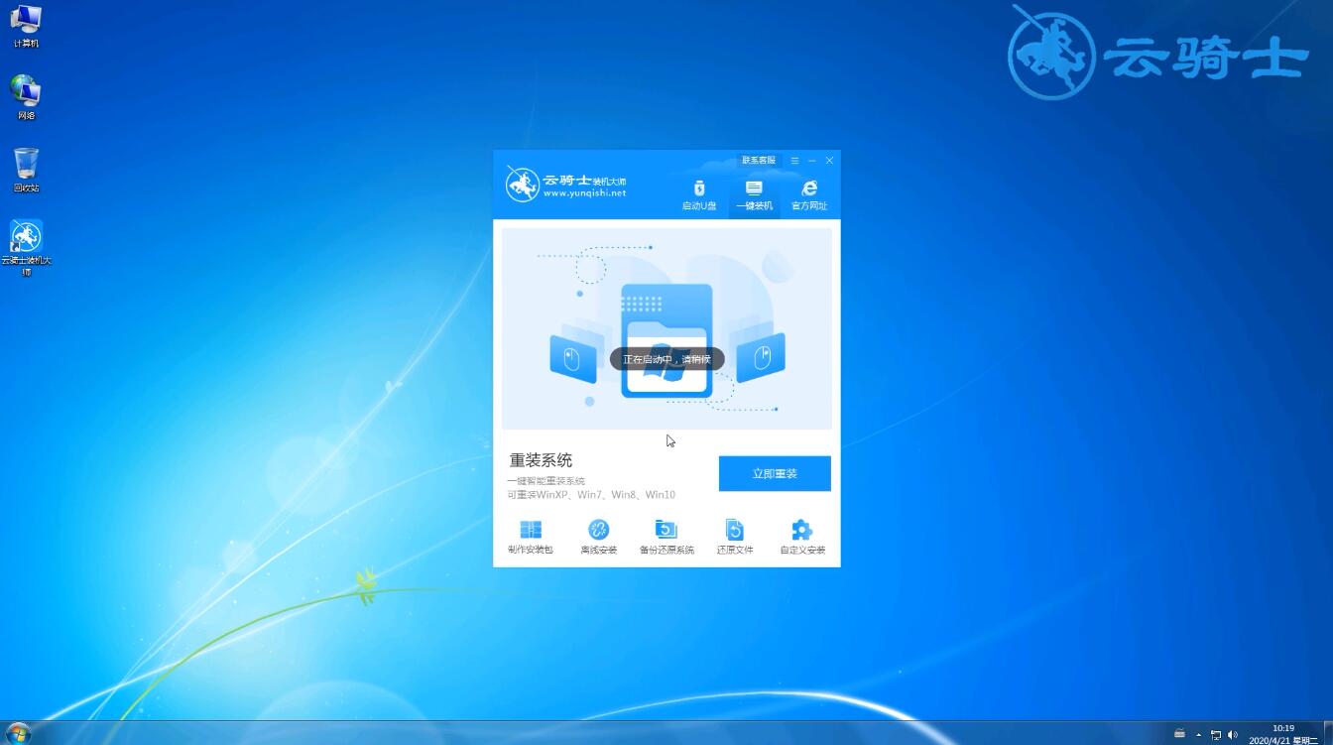
Task: Select the 回收站 recycle bin icon
Action: pyautogui.click(x=26, y=170)
